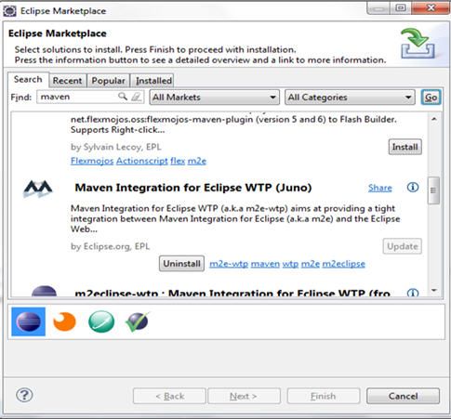This screenshot has width=451, height=419.
Task: Open info for Maven Integration WTP (Juno)
Action: pyautogui.click(x=413, y=187)
